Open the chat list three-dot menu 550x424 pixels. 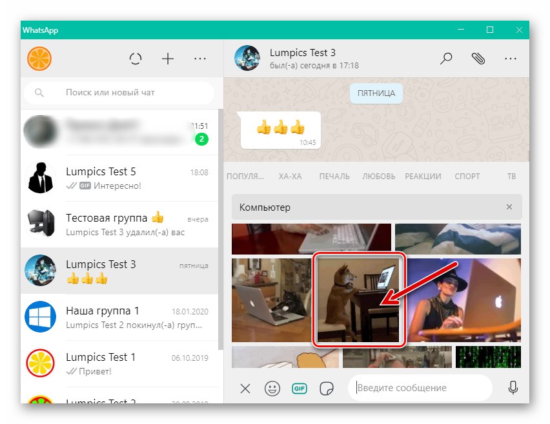point(200,59)
